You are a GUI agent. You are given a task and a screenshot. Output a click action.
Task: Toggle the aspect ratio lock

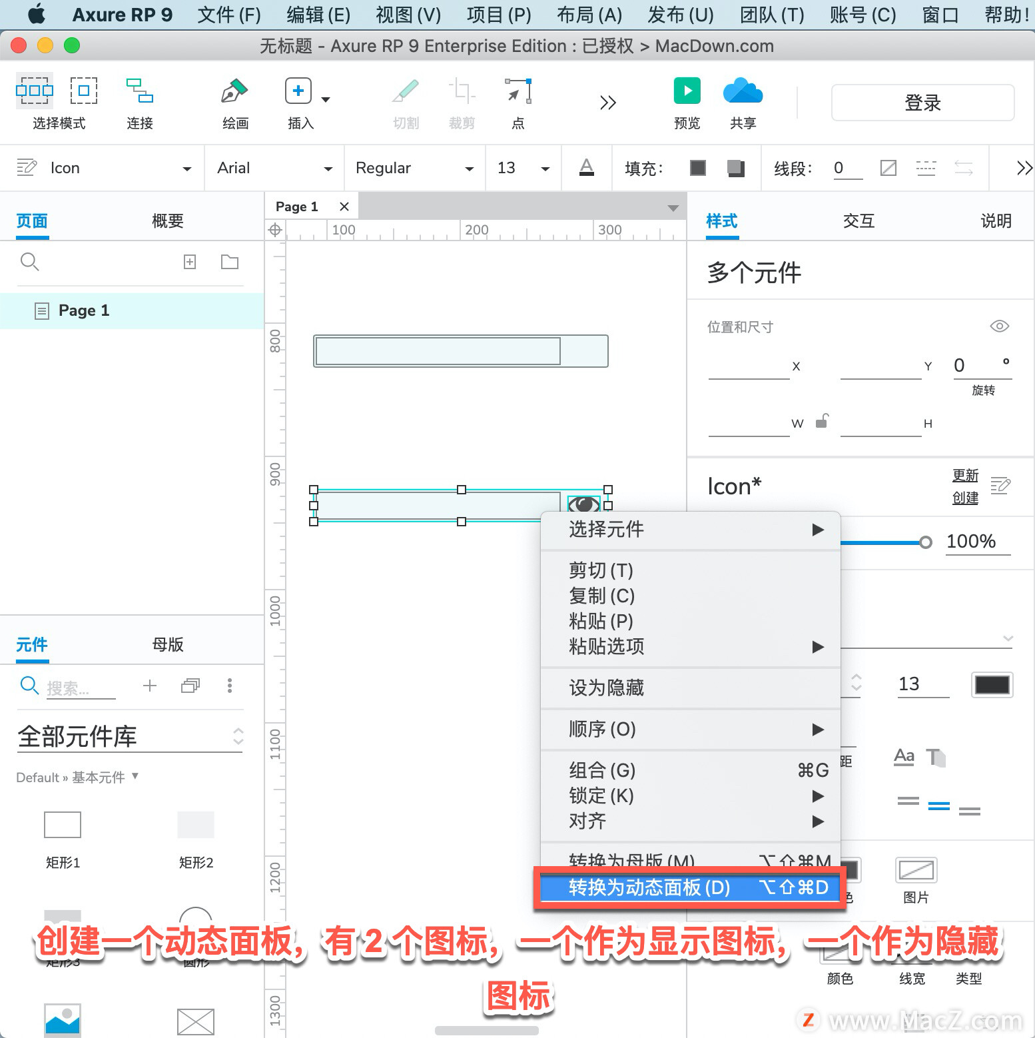(823, 420)
